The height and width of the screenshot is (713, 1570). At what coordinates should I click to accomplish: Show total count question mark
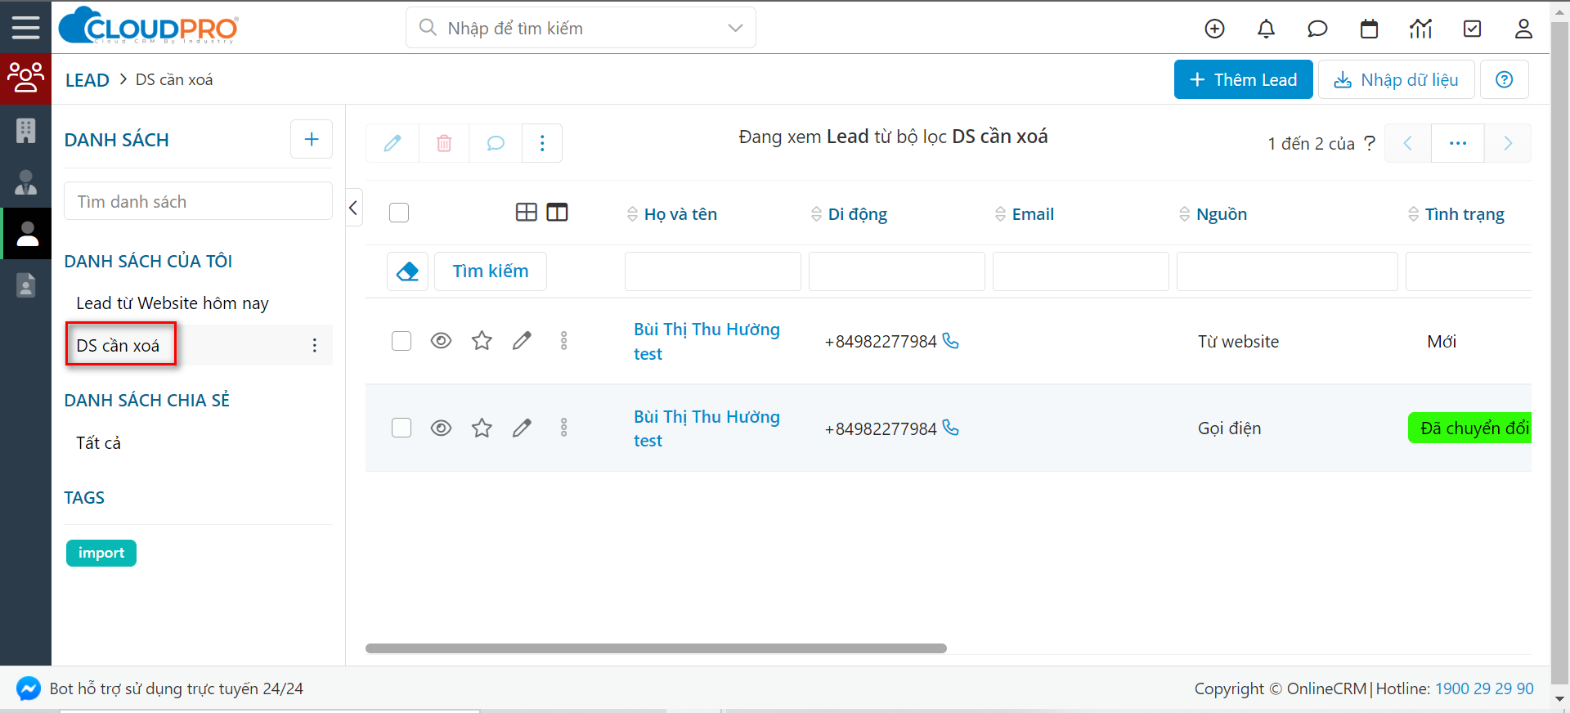click(1370, 143)
